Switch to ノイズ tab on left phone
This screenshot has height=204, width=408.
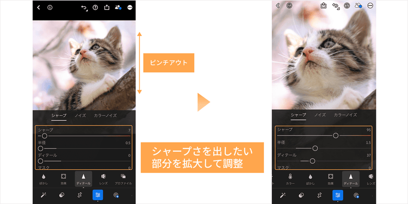coord(80,115)
